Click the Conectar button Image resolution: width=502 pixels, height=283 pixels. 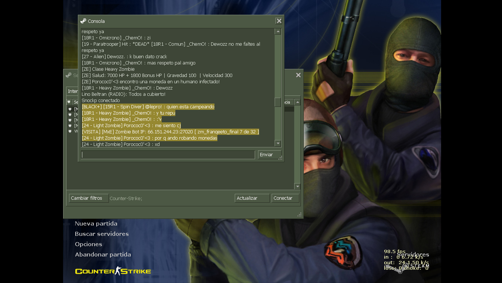(285, 198)
